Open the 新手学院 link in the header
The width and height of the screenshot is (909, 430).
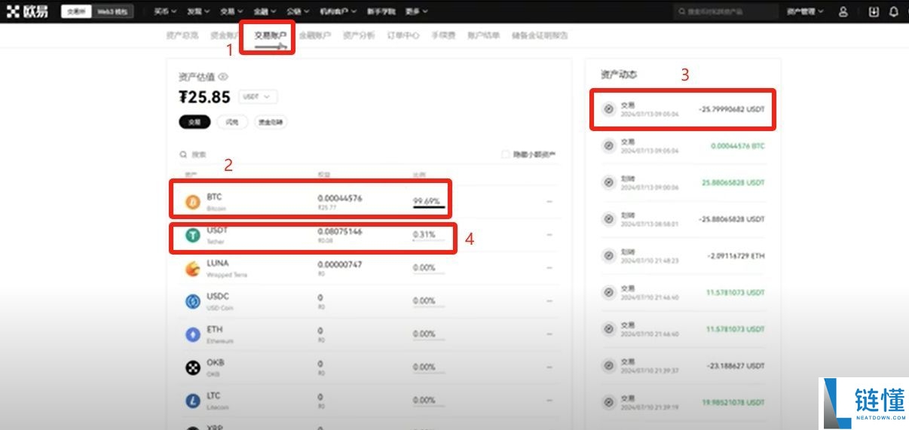pos(381,12)
